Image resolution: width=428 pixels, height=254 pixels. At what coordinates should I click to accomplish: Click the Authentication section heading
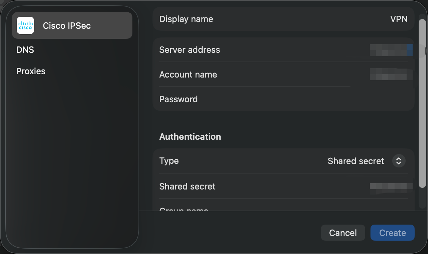coord(190,136)
